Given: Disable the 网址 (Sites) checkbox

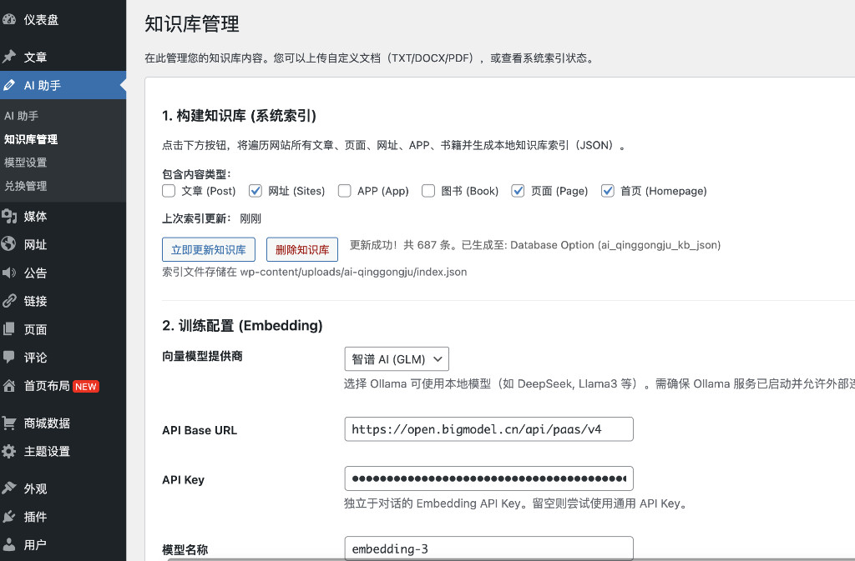Looking at the screenshot, I should point(255,191).
